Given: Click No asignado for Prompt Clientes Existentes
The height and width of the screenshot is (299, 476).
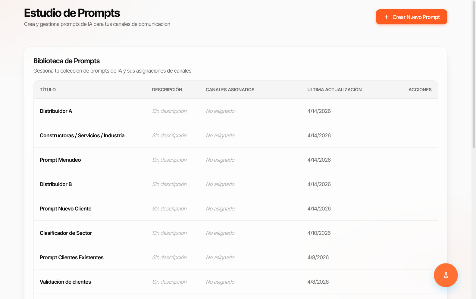Looking at the screenshot, I should (x=220, y=257).
